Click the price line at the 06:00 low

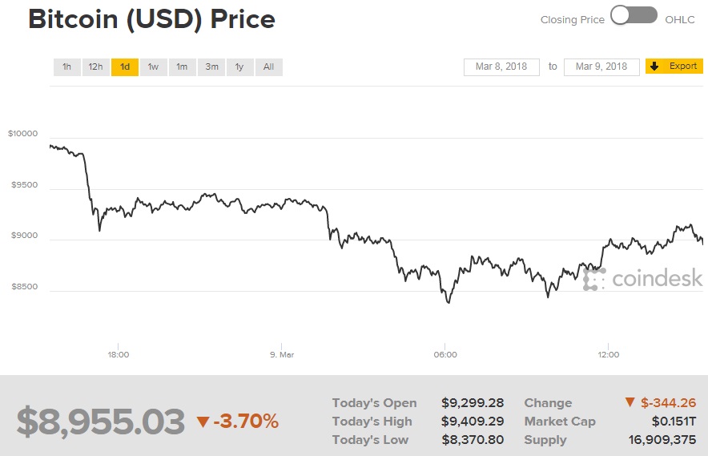click(x=449, y=302)
